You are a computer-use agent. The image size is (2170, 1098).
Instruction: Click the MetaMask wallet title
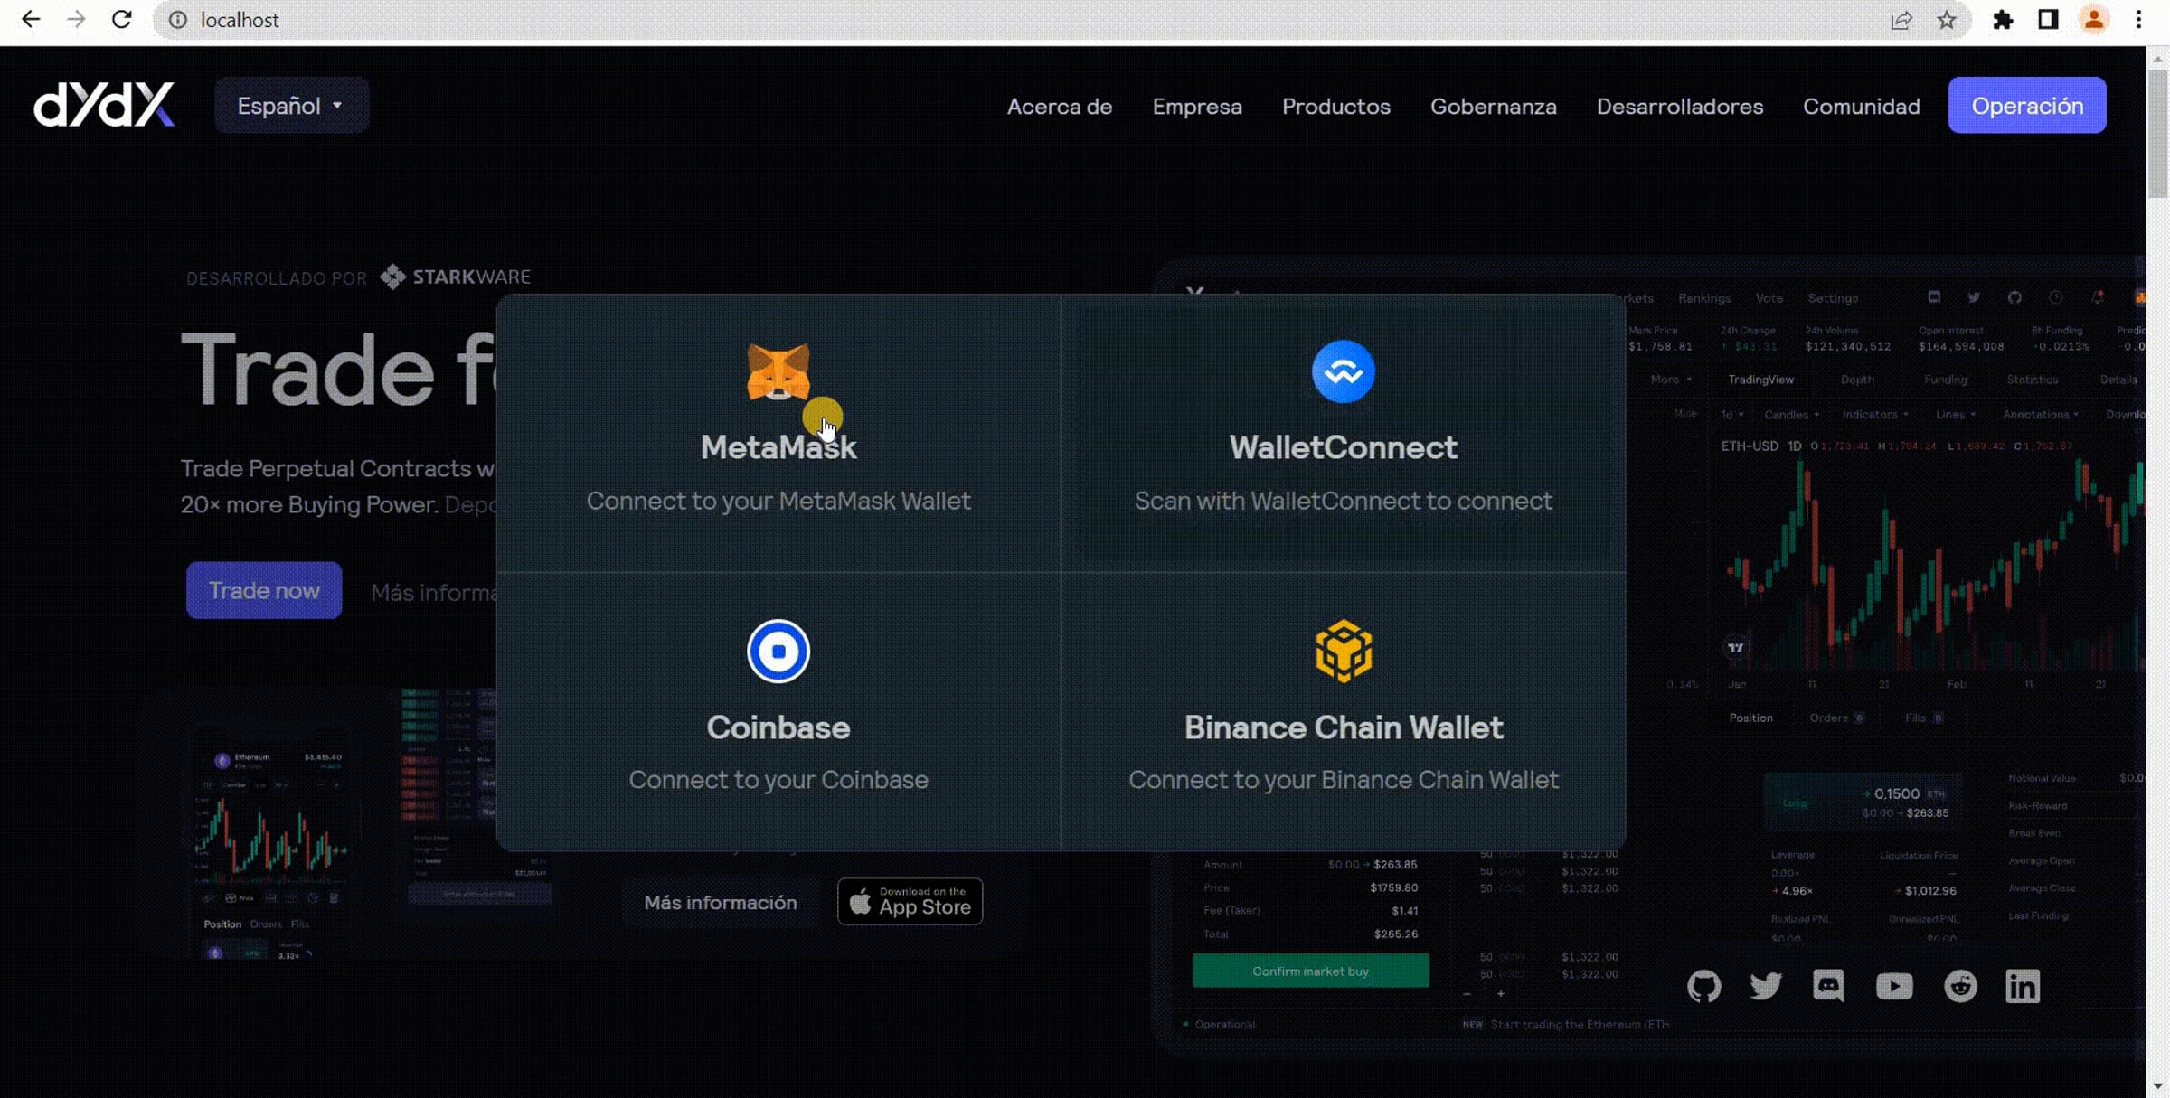coord(778,447)
